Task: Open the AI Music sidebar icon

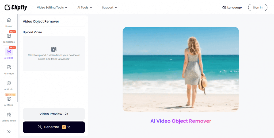Action: click(x=9, y=83)
